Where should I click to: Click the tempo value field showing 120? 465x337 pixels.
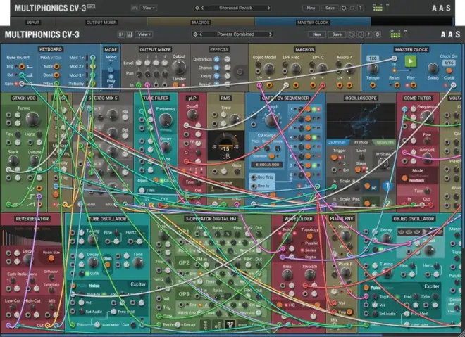[x=373, y=58]
